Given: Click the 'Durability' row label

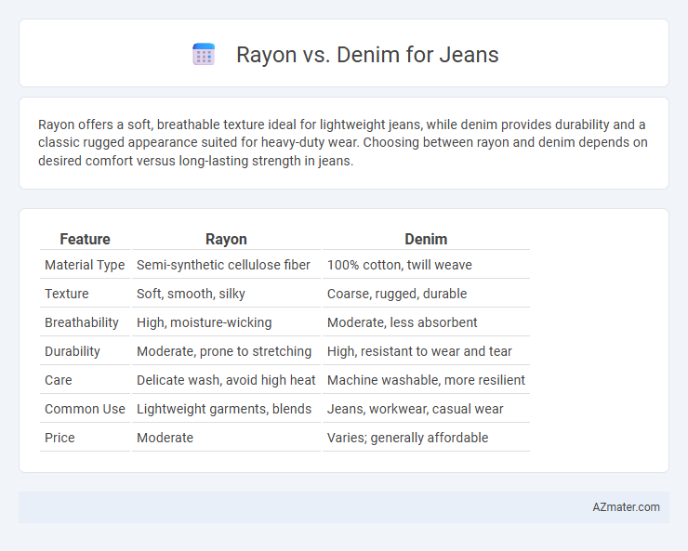Looking at the screenshot, I should point(86,351).
